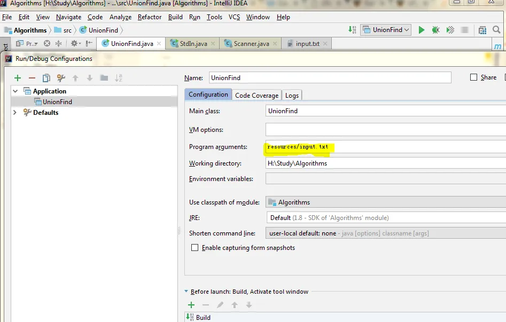Click UnionFind breadcrumb in navigation bar
506x322 pixels.
pyautogui.click(x=99, y=30)
